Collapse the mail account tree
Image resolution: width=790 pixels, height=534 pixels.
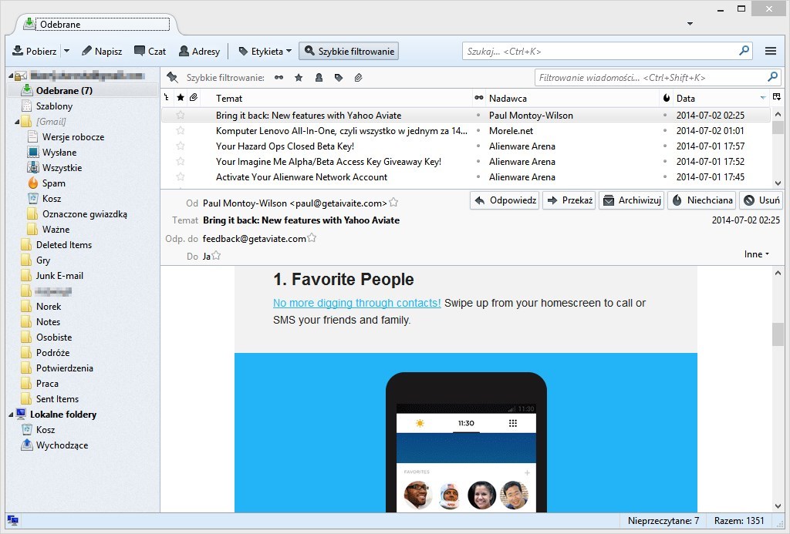pyautogui.click(x=11, y=76)
